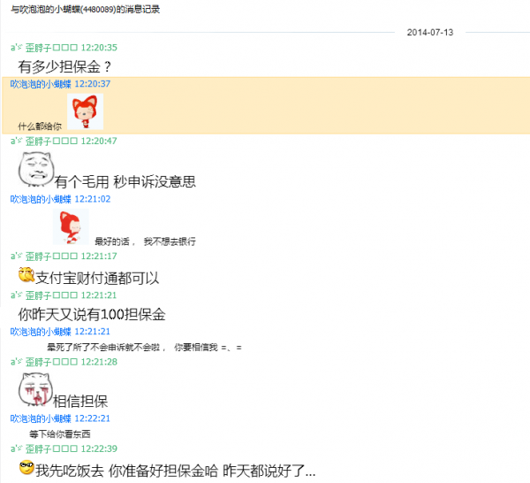Image resolution: width=530 pixels, height=483 pixels.
Task: Click the 2014-07-13 date separator
Action: 430,33
